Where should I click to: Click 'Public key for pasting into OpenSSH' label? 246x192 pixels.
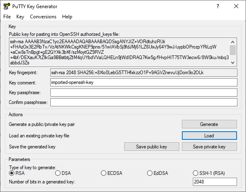point(64,34)
